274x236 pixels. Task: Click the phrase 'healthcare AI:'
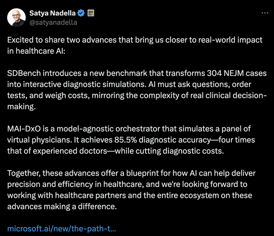pos(40,51)
